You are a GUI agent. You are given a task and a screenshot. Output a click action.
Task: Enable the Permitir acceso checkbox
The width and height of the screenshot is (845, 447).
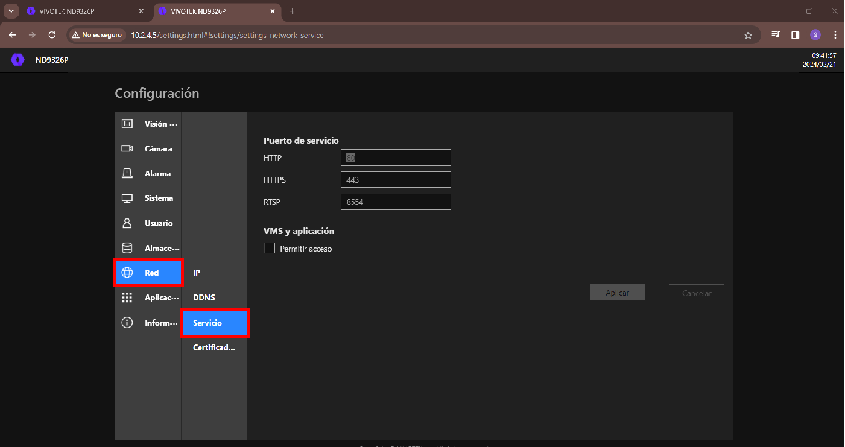pyautogui.click(x=270, y=248)
